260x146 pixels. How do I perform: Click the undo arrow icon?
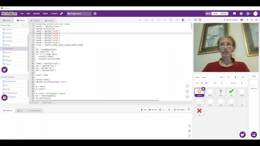click(165, 20)
